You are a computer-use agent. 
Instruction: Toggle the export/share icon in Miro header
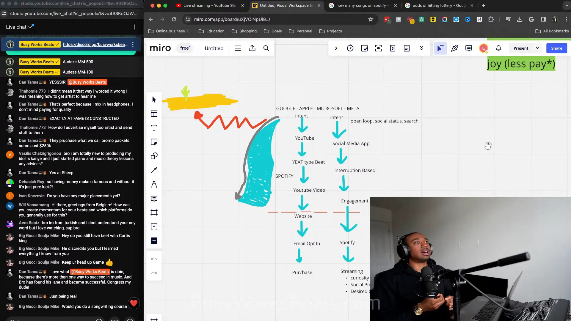point(252,48)
